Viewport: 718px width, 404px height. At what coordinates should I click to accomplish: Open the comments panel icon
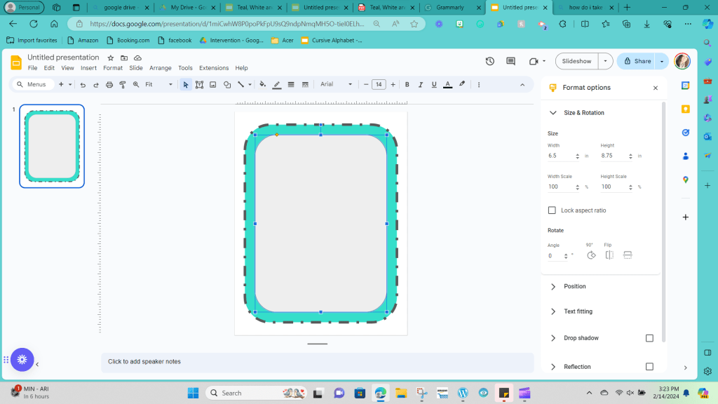[x=510, y=62]
